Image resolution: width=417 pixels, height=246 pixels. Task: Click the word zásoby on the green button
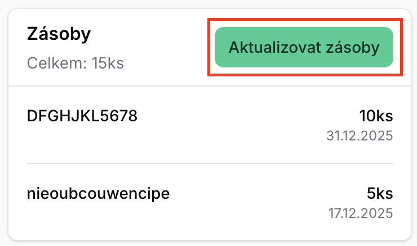coord(353,47)
